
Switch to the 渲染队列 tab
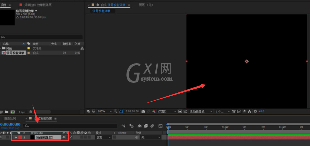point(10,119)
